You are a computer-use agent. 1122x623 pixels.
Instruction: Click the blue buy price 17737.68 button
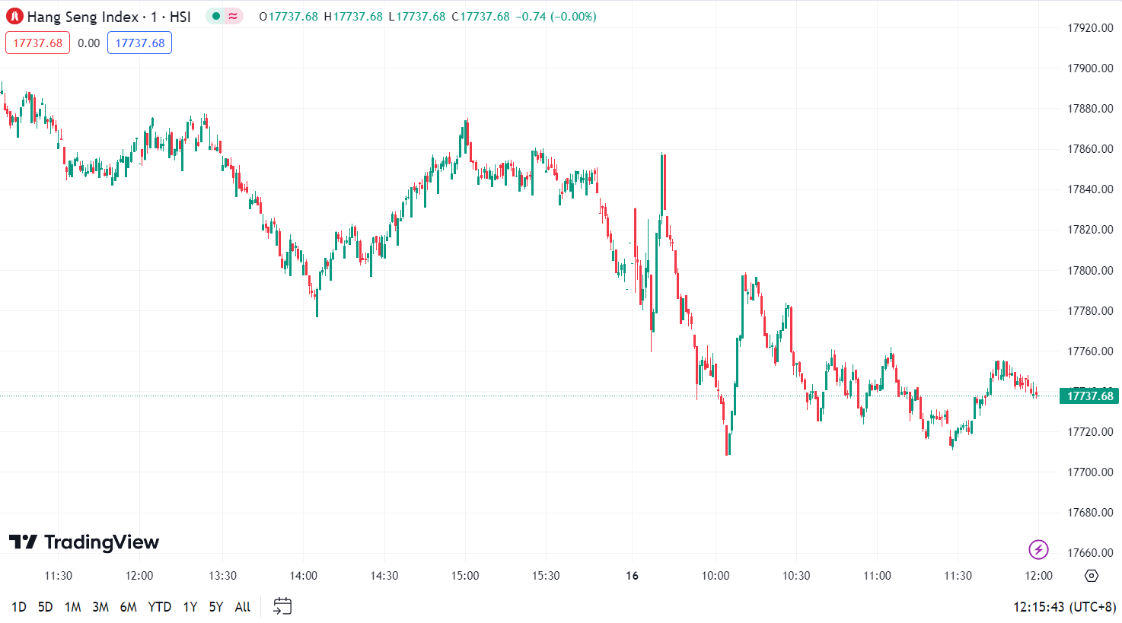tap(140, 43)
